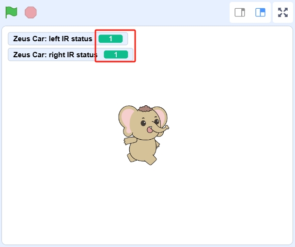
Task: Select the 'Zeus Car: right IR status' monitor label
Action: (55, 55)
